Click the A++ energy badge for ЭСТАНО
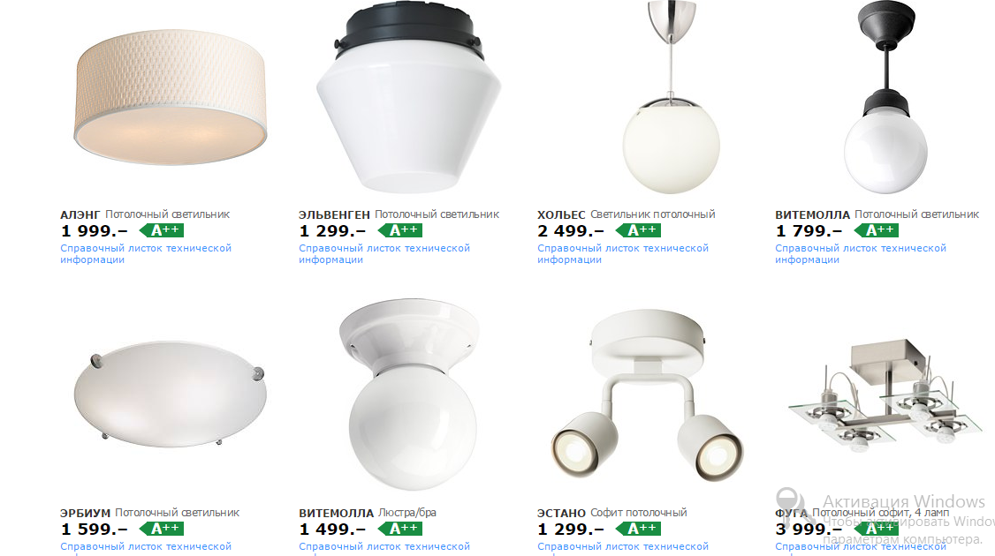This screenshot has height=556, width=995. pyautogui.click(x=638, y=529)
